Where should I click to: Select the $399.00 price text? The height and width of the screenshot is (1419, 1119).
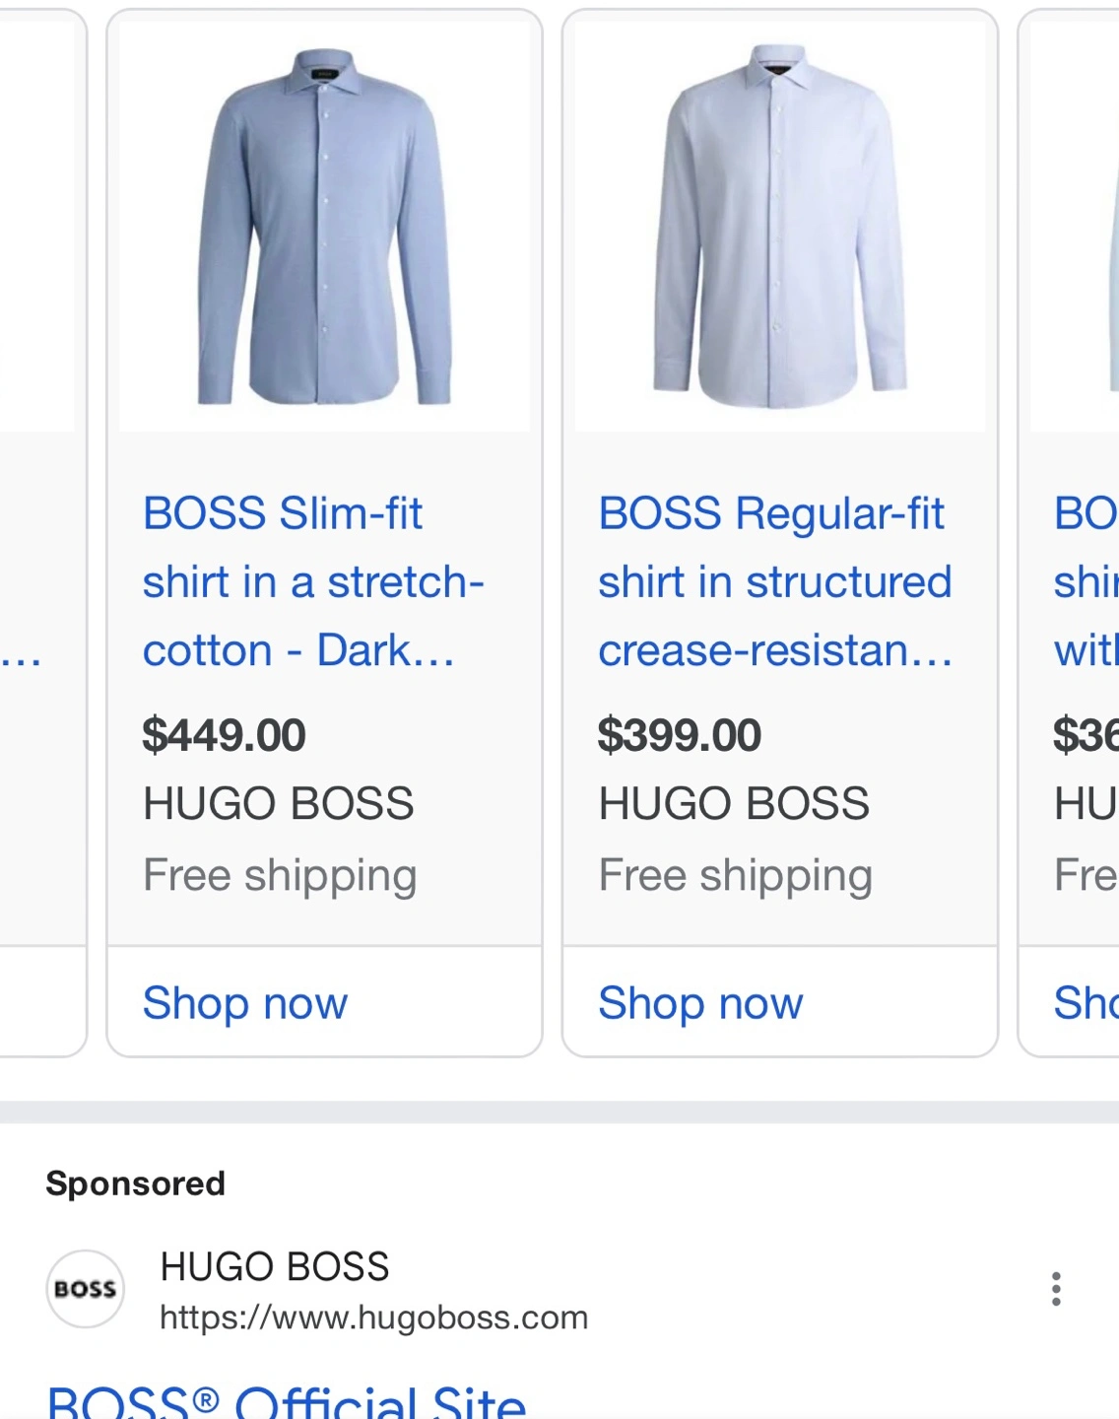pos(680,735)
